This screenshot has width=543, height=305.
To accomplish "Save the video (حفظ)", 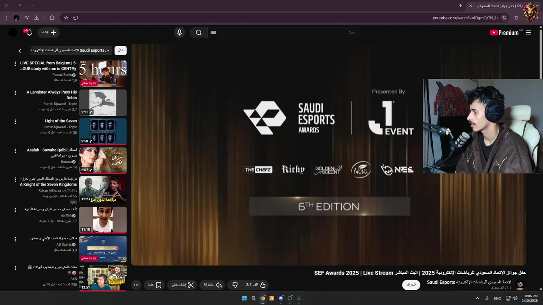I will click(x=155, y=285).
